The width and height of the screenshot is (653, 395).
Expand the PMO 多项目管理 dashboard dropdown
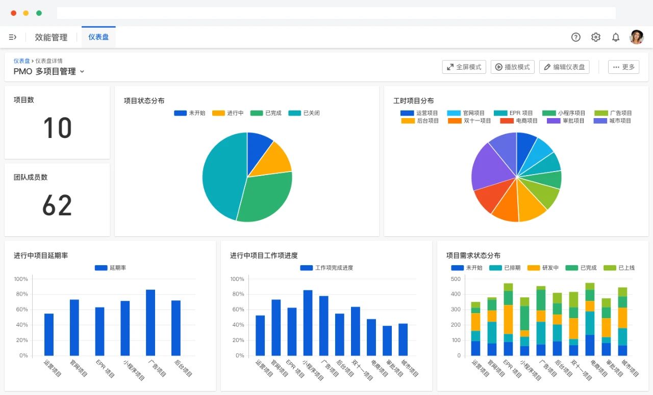[x=82, y=72]
